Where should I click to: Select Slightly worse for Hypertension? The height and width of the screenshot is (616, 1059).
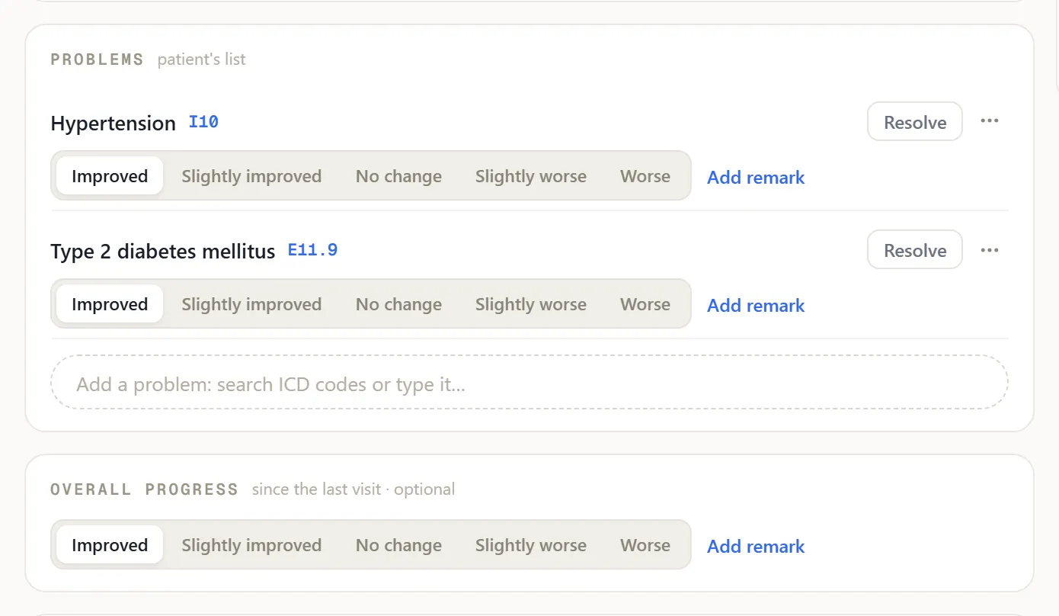coord(531,176)
